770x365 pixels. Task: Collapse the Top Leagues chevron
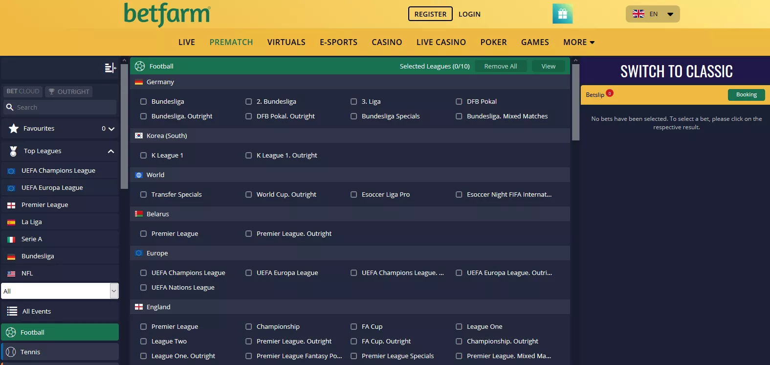[x=111, y=151]
